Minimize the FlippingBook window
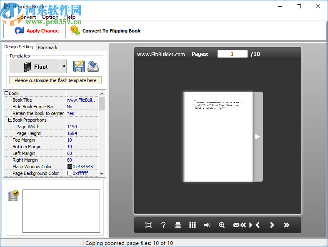The height and width of the screenshot is (247, 328). tap(280, 7)
